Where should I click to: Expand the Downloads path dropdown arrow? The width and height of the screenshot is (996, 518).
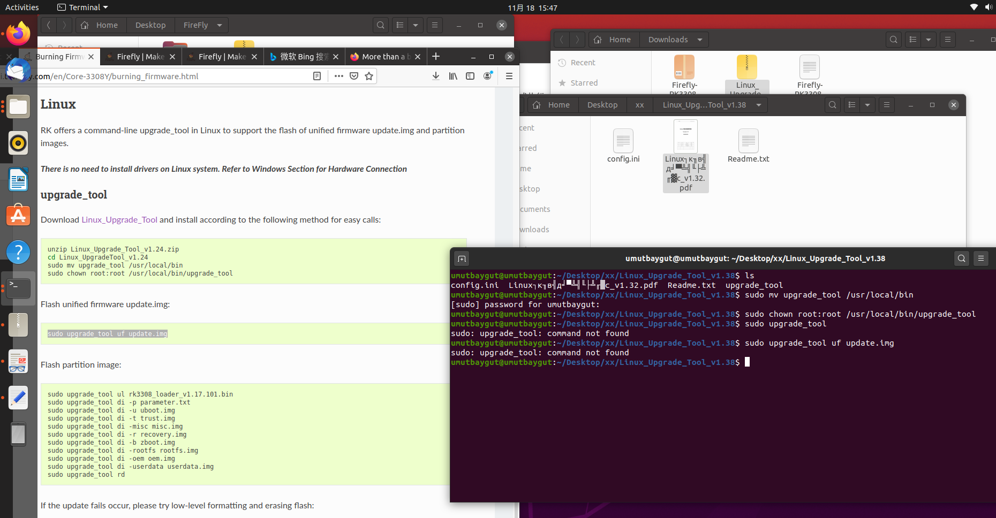point(700,40)
